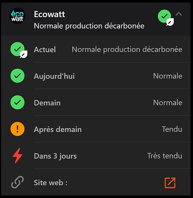The height and width of the screenshot is (198, 193).
Task: Open the Après demain forecast row
Action: [x=96, y=129]
